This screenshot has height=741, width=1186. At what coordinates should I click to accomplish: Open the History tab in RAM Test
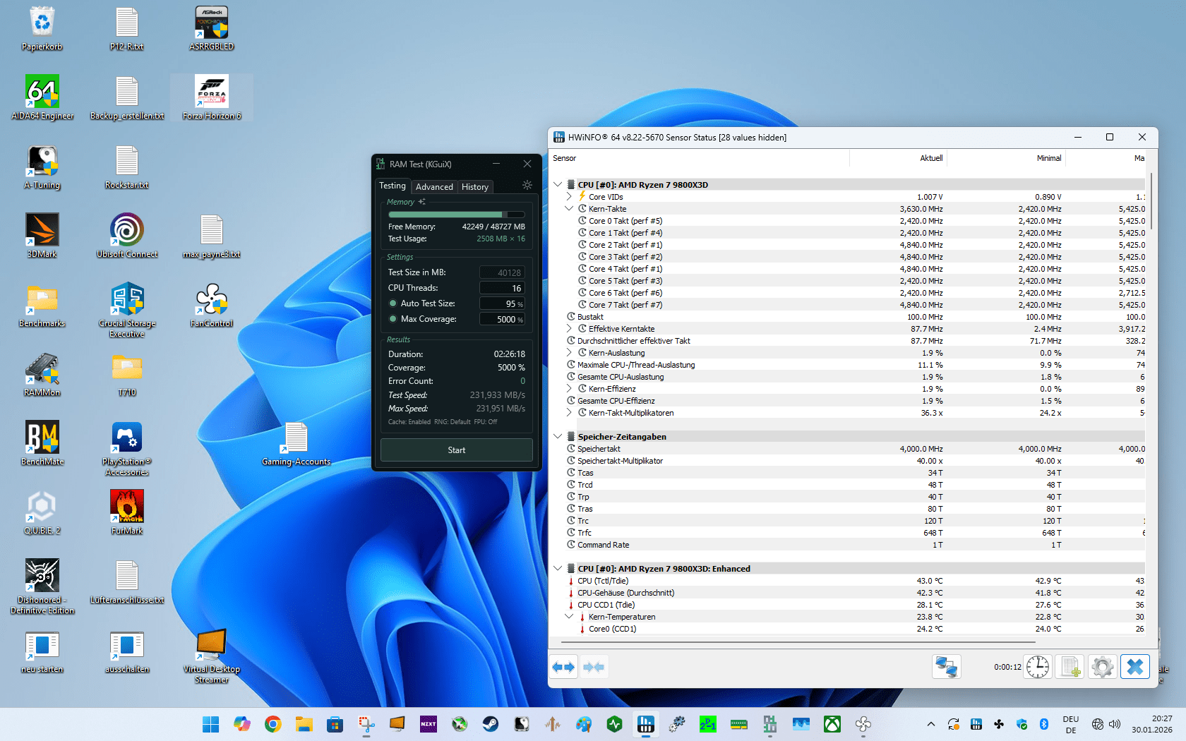[474, 187]
